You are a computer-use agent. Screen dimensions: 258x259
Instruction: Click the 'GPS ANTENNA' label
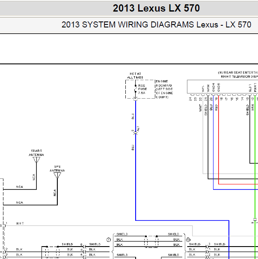tap(57, 169)
